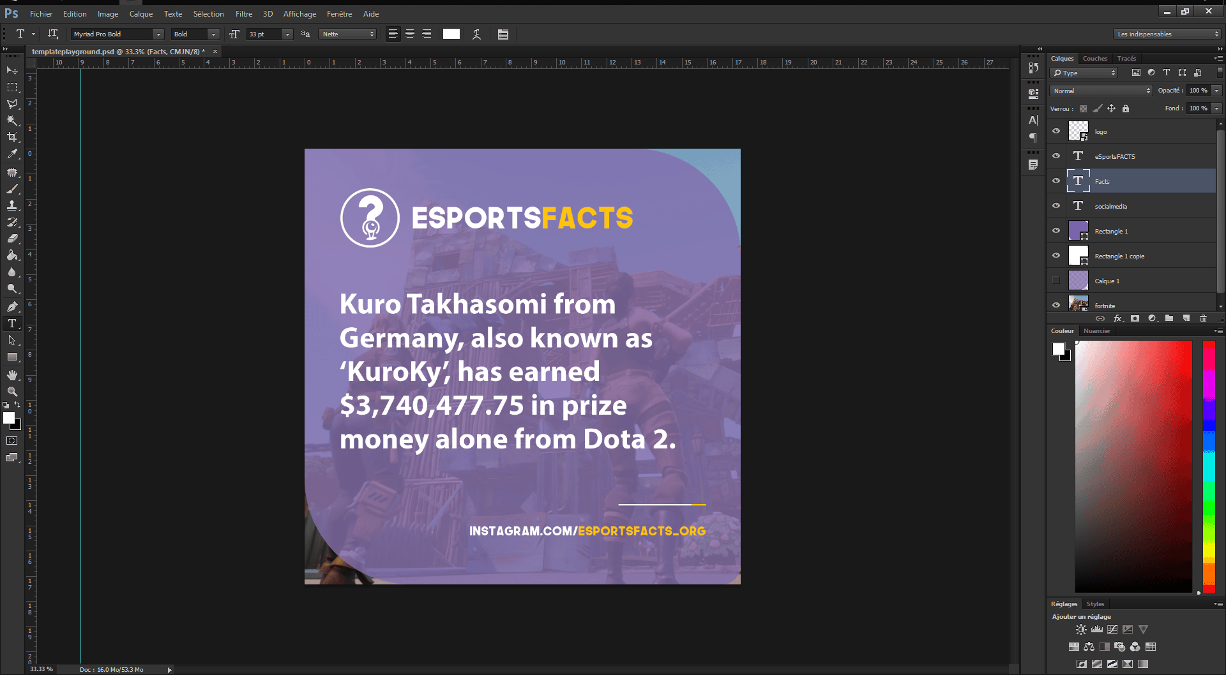Open the Nette anti-aliasing dropdown
Image resolution: width=1226 pixels, height=675 pixels.
coord(347,34)
